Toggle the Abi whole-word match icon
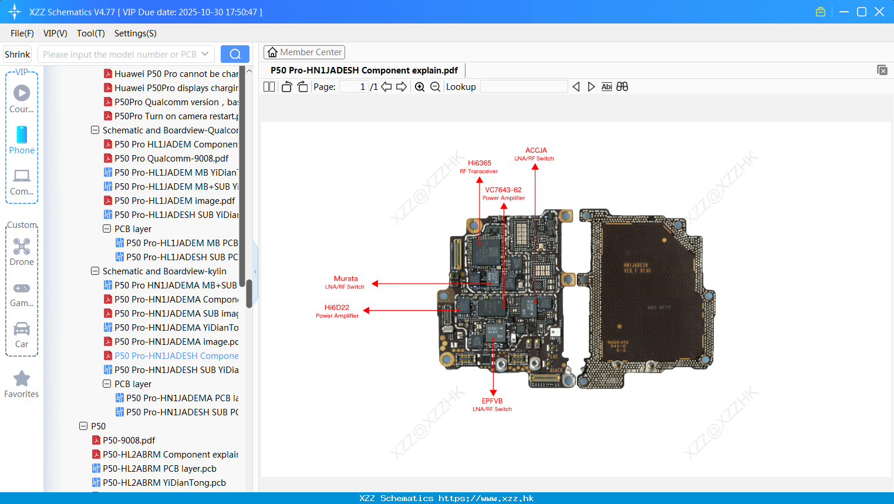894x504 pixels. click(x=606, y=86)
